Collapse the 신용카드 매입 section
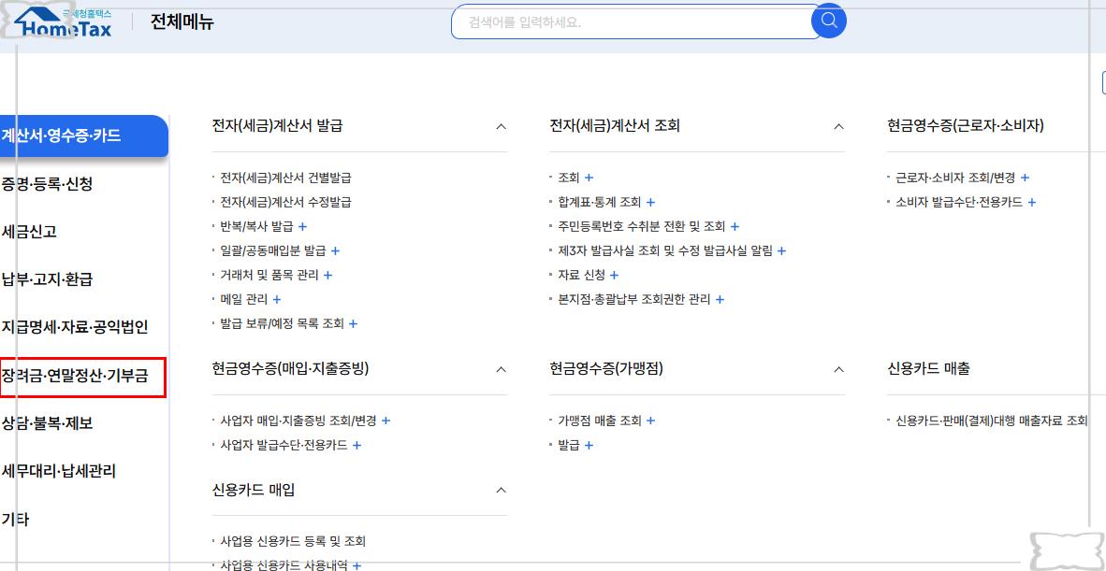 [x=502, y=490]
